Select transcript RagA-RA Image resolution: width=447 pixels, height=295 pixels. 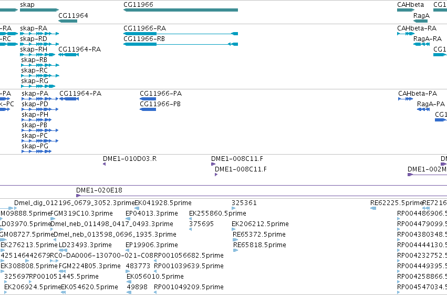click(428, 39)
